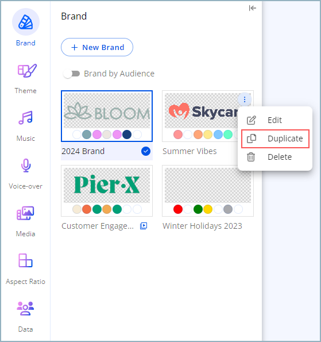Toggle the Brand by Audience switch
Image resolution: width=321 pixels, height=342 pixels.
click(x=71, y=74)
